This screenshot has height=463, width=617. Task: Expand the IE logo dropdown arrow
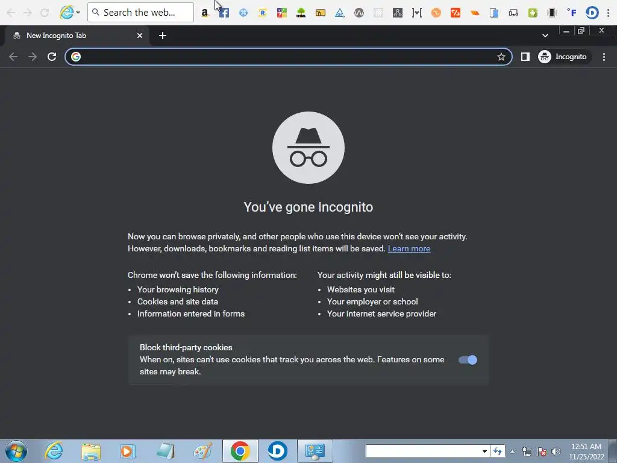point(78,13)
